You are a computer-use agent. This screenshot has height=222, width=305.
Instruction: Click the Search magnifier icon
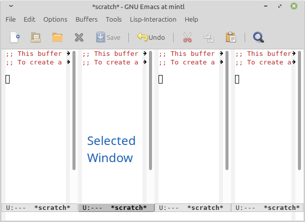259,37
